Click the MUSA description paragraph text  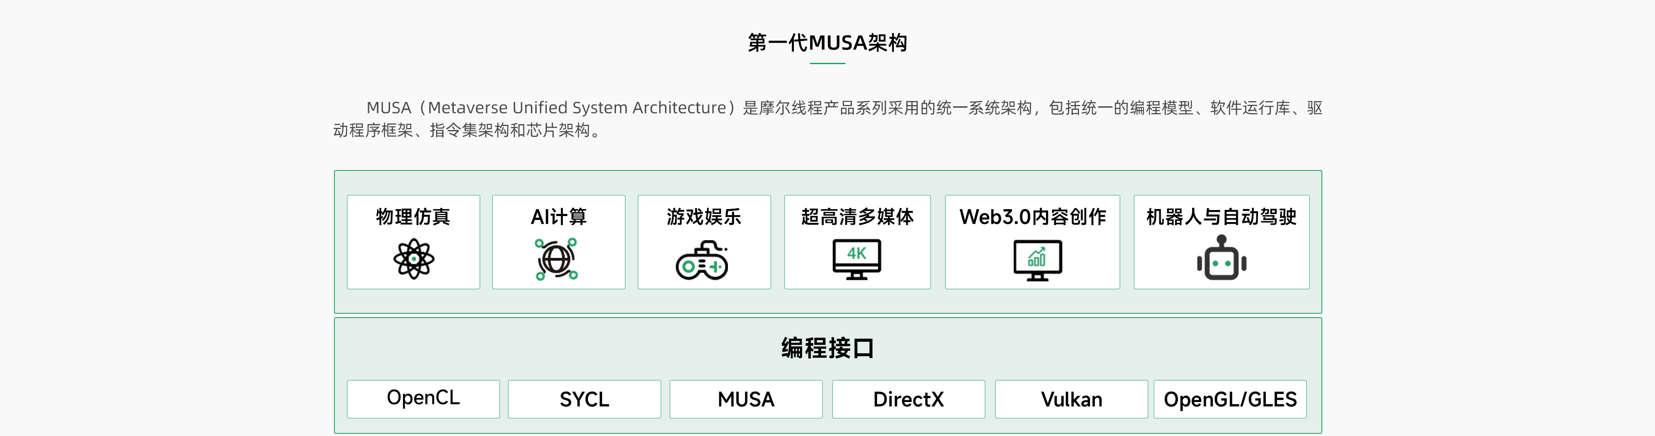827,119
